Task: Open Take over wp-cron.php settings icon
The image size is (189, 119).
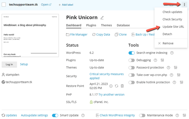Action: click(x=178, y=75)
